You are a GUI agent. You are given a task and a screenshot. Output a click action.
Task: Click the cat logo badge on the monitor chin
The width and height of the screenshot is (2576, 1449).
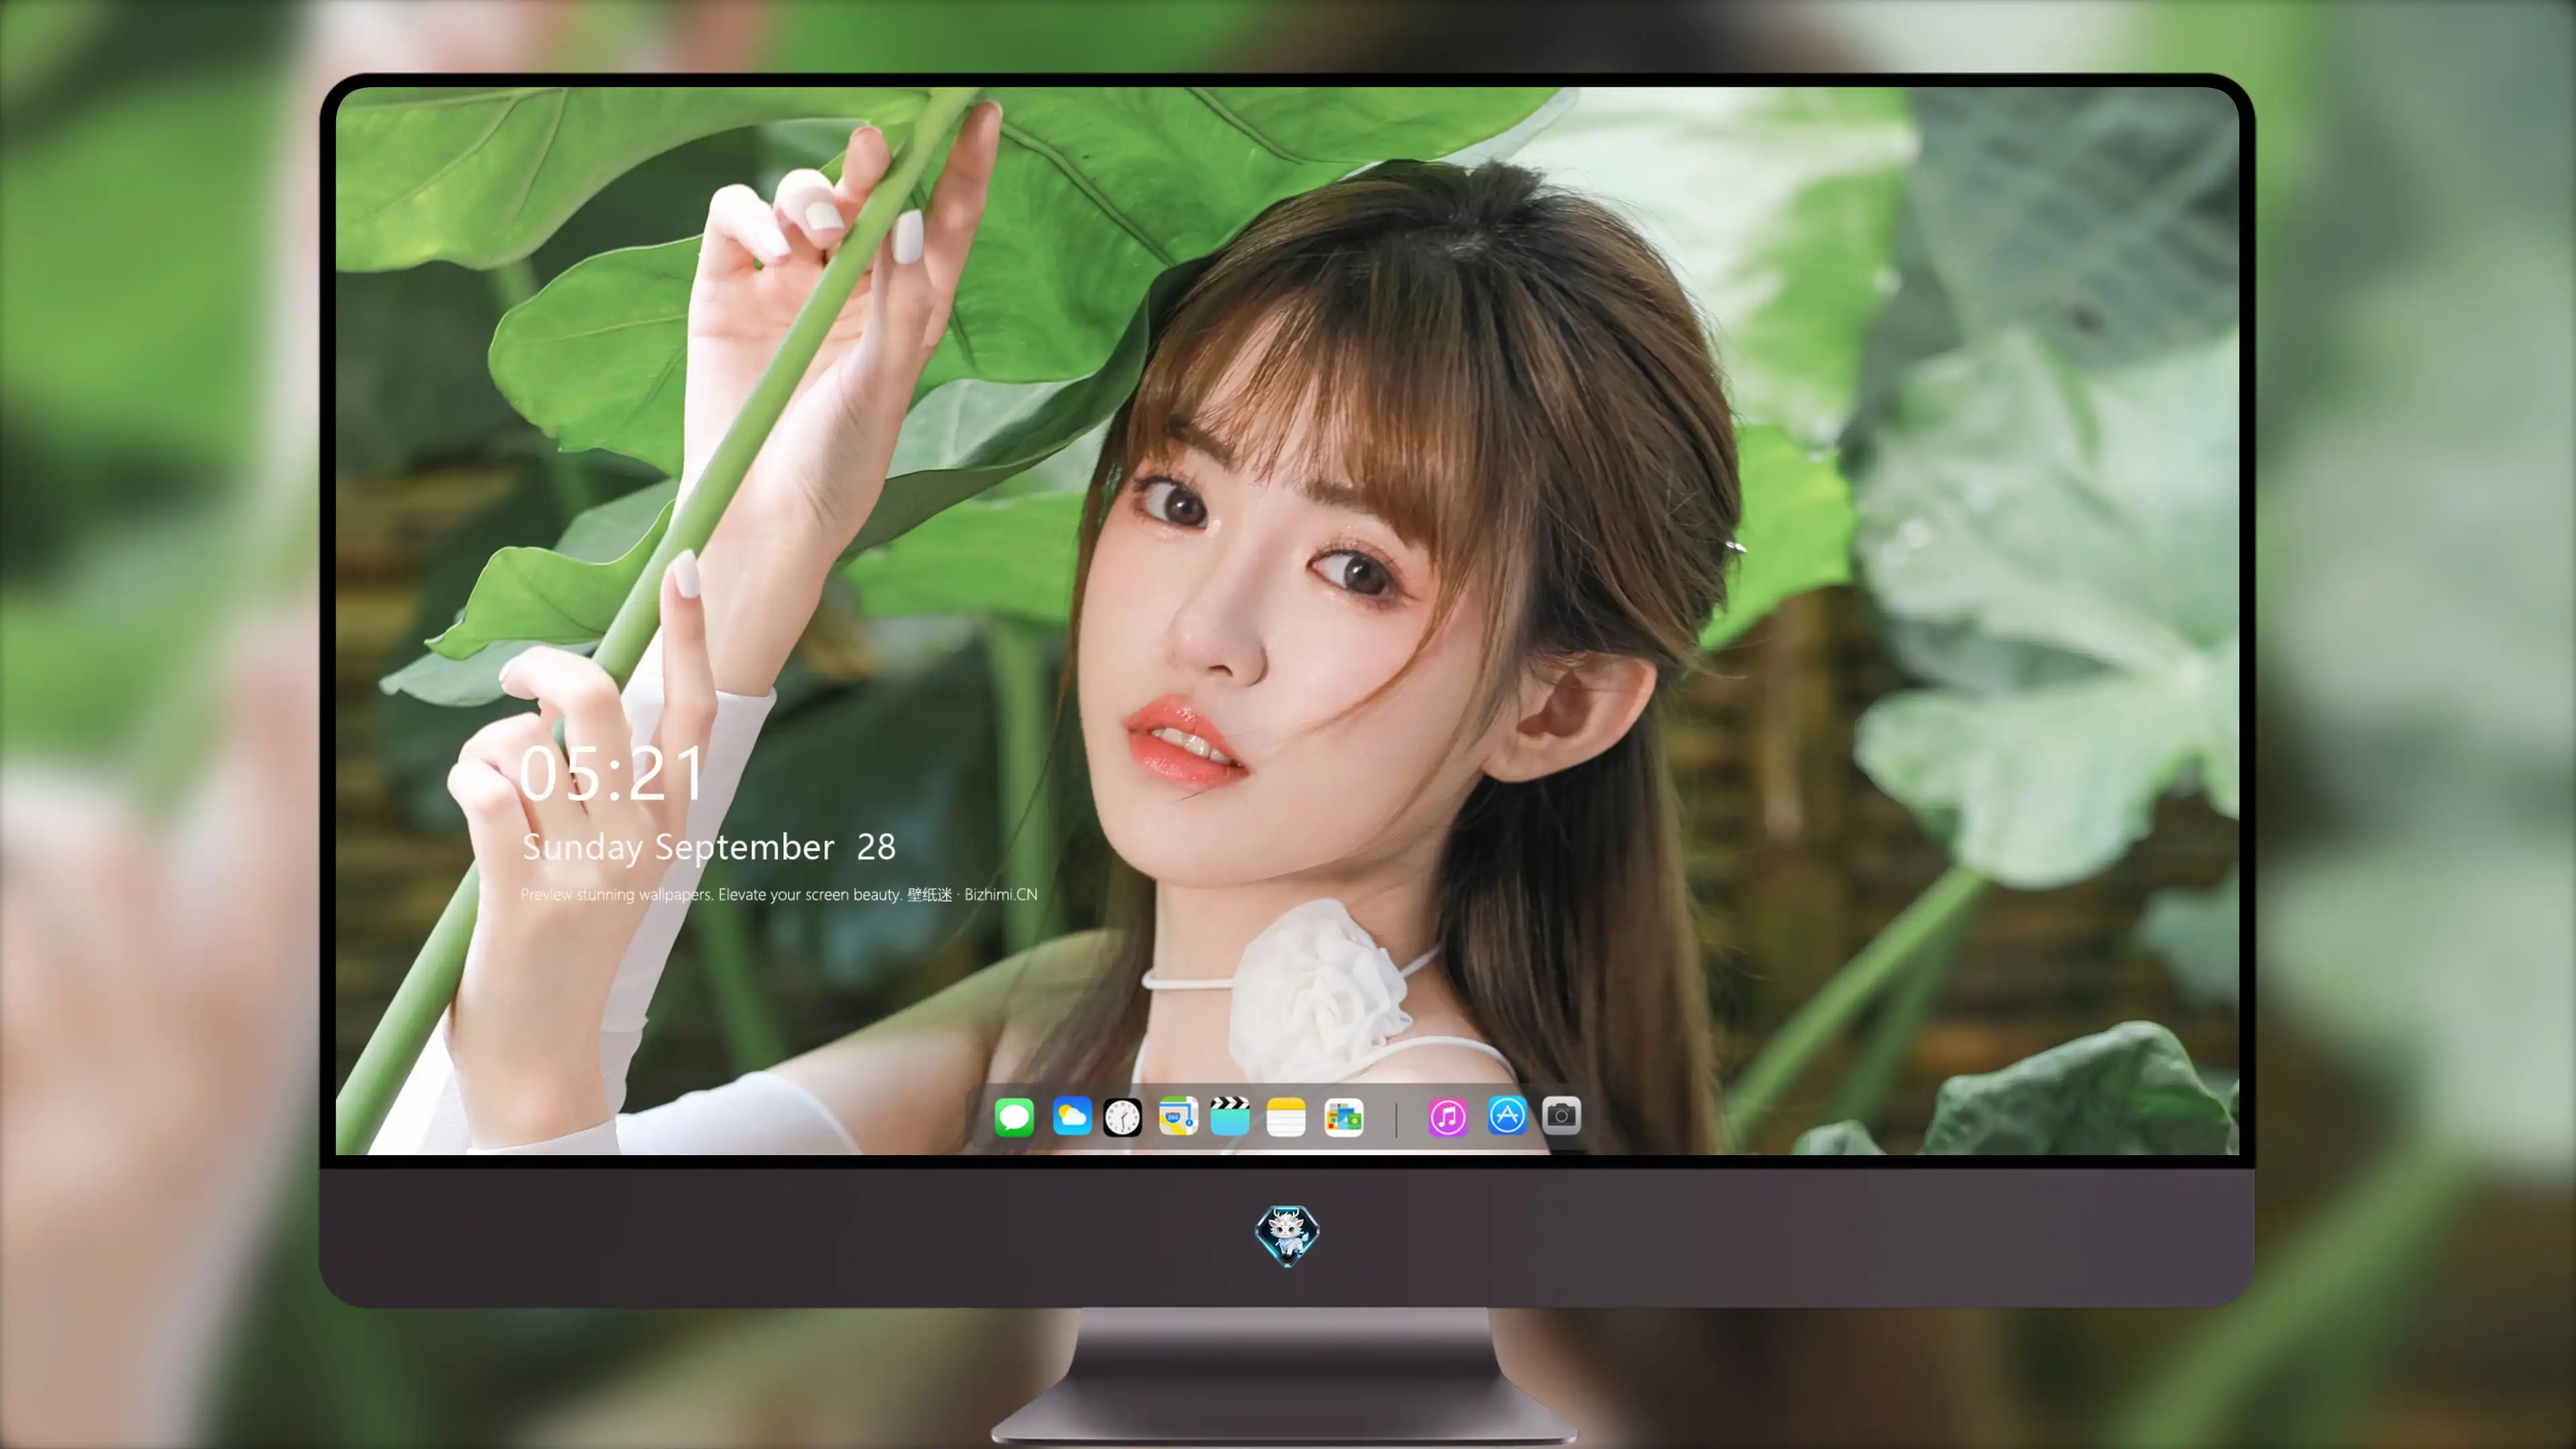1287,1235
